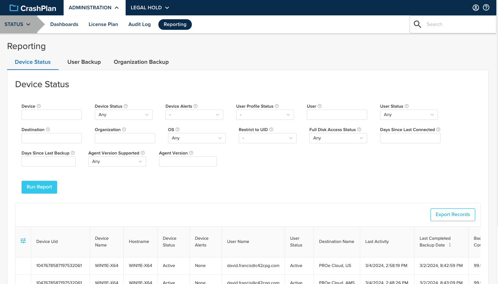Click the help icon beside the Device field
Screen dimensions: 498x284
tap(39, 106)
